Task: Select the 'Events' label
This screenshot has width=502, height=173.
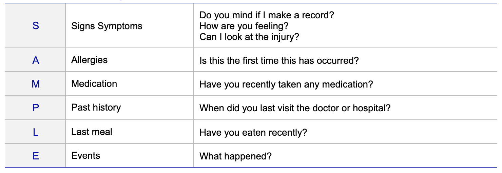Action: [85, 156]
